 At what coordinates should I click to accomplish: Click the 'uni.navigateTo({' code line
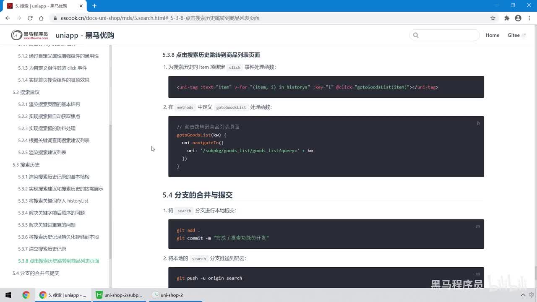pos(203,143)
